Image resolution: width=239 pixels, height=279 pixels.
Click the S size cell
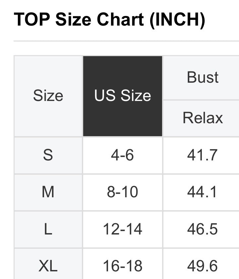48,155
